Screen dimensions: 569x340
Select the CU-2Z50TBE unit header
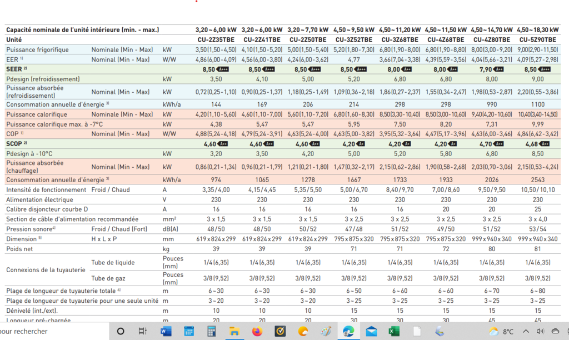pos(308,39)
